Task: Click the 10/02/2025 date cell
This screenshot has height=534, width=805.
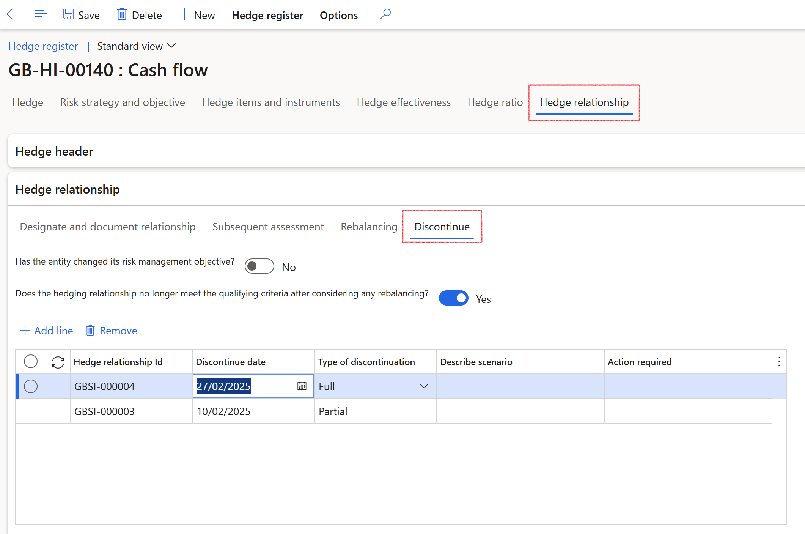Action: click(253, 411)
